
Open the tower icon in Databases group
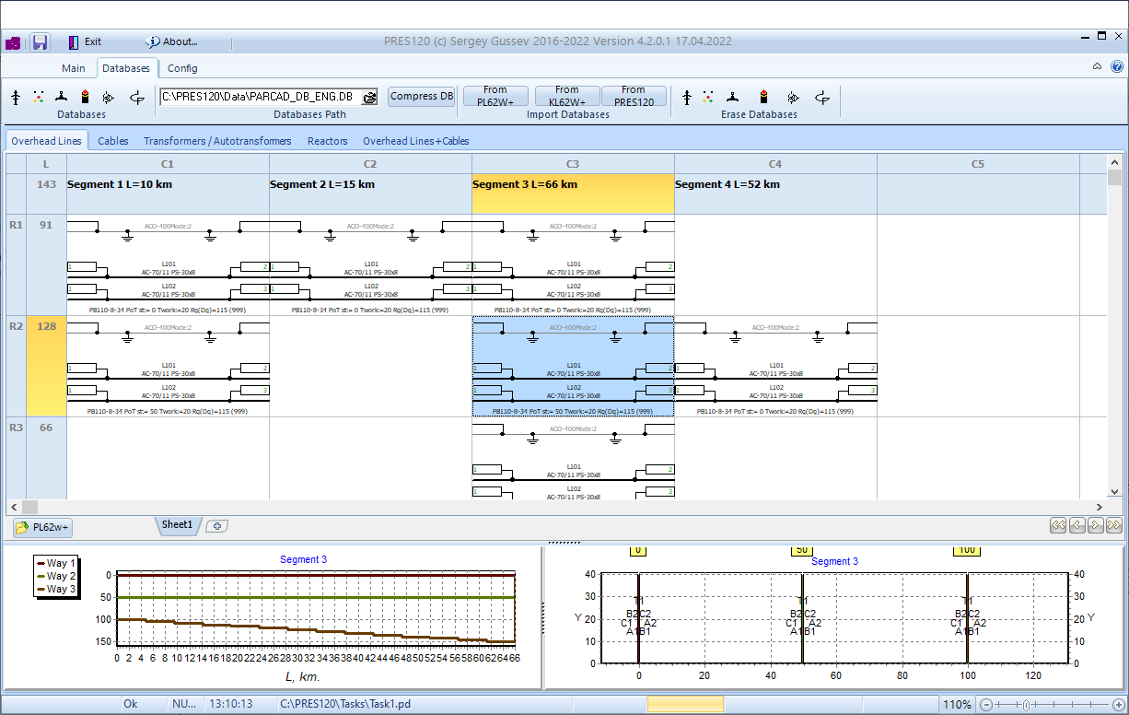15,97
